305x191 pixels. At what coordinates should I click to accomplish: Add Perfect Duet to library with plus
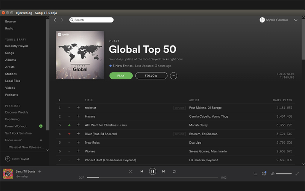(x=78, y=160)
